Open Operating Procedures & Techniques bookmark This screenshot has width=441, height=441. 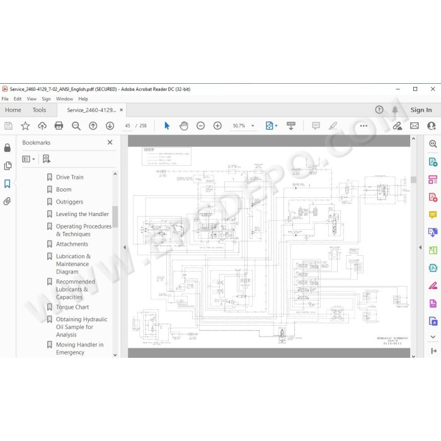click(84, 230)
